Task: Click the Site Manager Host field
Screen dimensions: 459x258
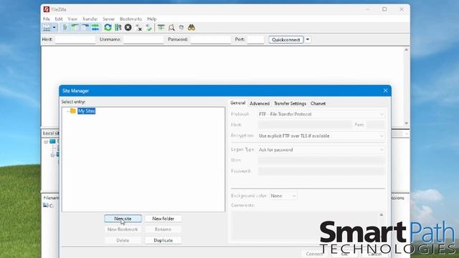Action: click(305, 125)
